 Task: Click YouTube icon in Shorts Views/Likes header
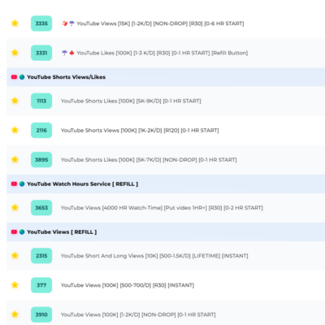[14, 77]
